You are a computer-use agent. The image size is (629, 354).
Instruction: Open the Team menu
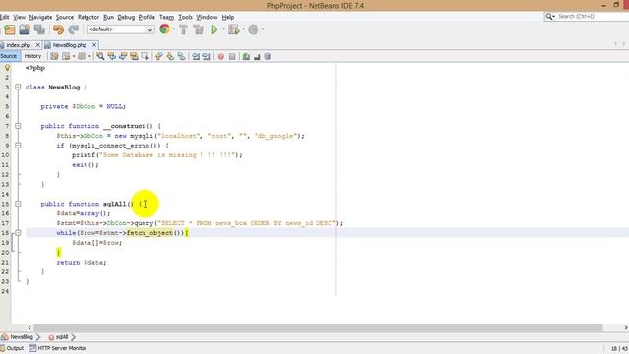[166, 17]
